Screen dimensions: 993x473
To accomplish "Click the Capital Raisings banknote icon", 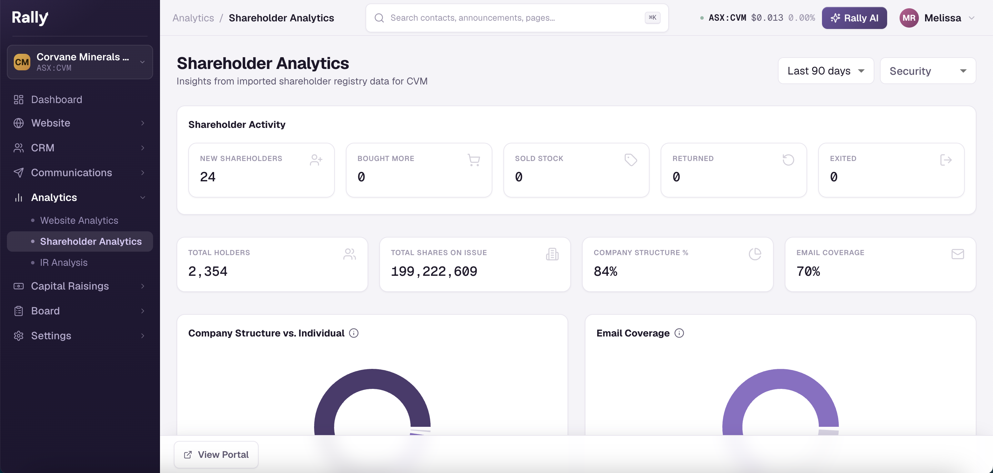I will (19, 286).
